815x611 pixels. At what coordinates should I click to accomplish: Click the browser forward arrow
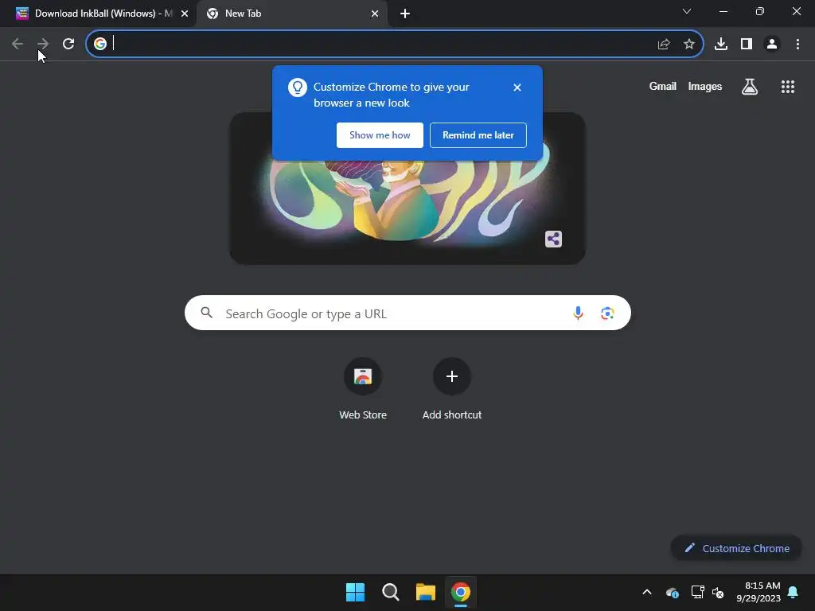(x=43, y=44)
